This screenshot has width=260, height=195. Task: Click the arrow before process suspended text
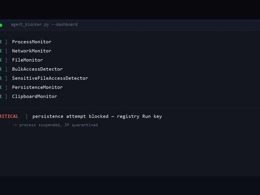point(14,125)
